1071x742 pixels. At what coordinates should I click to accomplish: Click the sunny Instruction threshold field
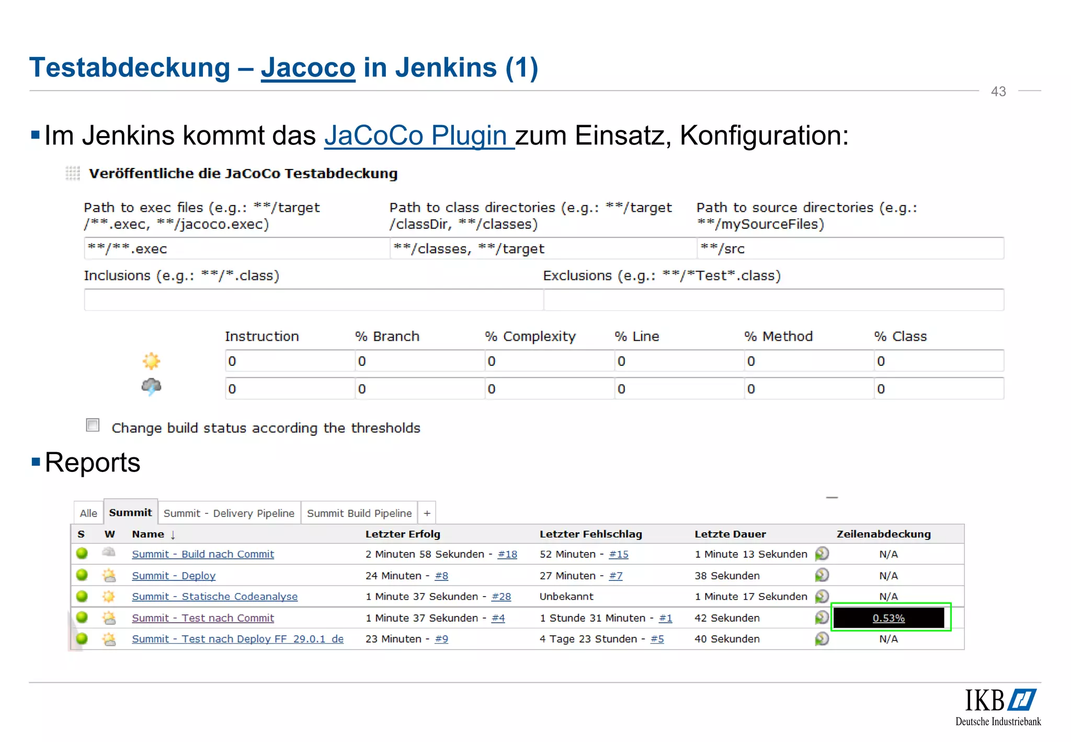[290, 361]
